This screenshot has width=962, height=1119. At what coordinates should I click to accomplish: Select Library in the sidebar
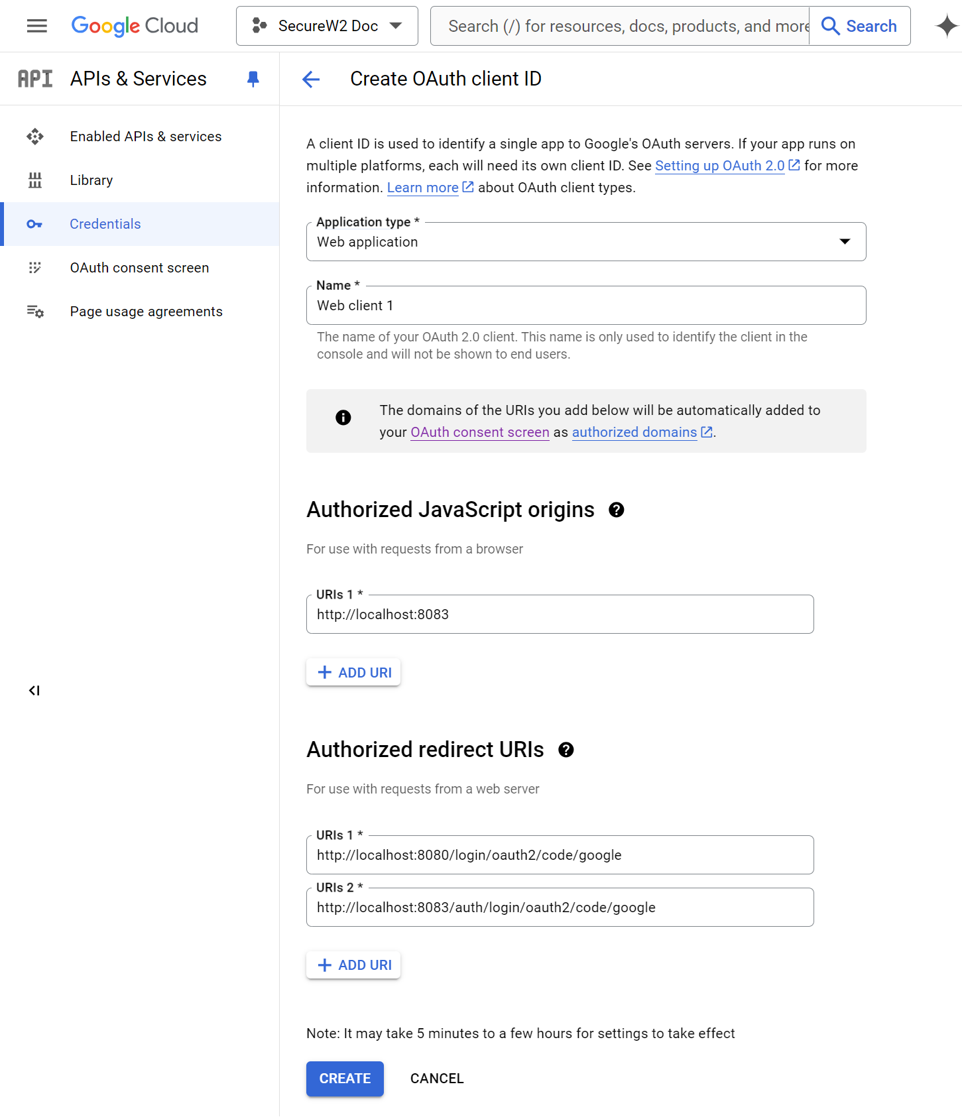point(91,180)
